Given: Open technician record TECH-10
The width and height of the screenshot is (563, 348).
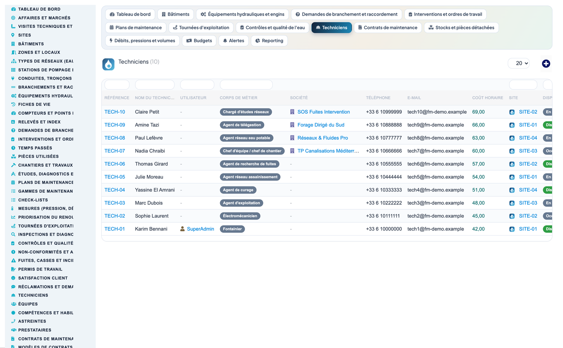Looking at the screenshot, I should [115, 112].
